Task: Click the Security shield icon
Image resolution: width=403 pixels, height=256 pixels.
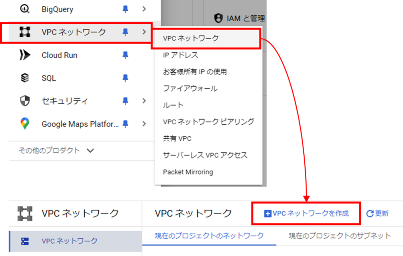Action: click(x=25, y=101)
